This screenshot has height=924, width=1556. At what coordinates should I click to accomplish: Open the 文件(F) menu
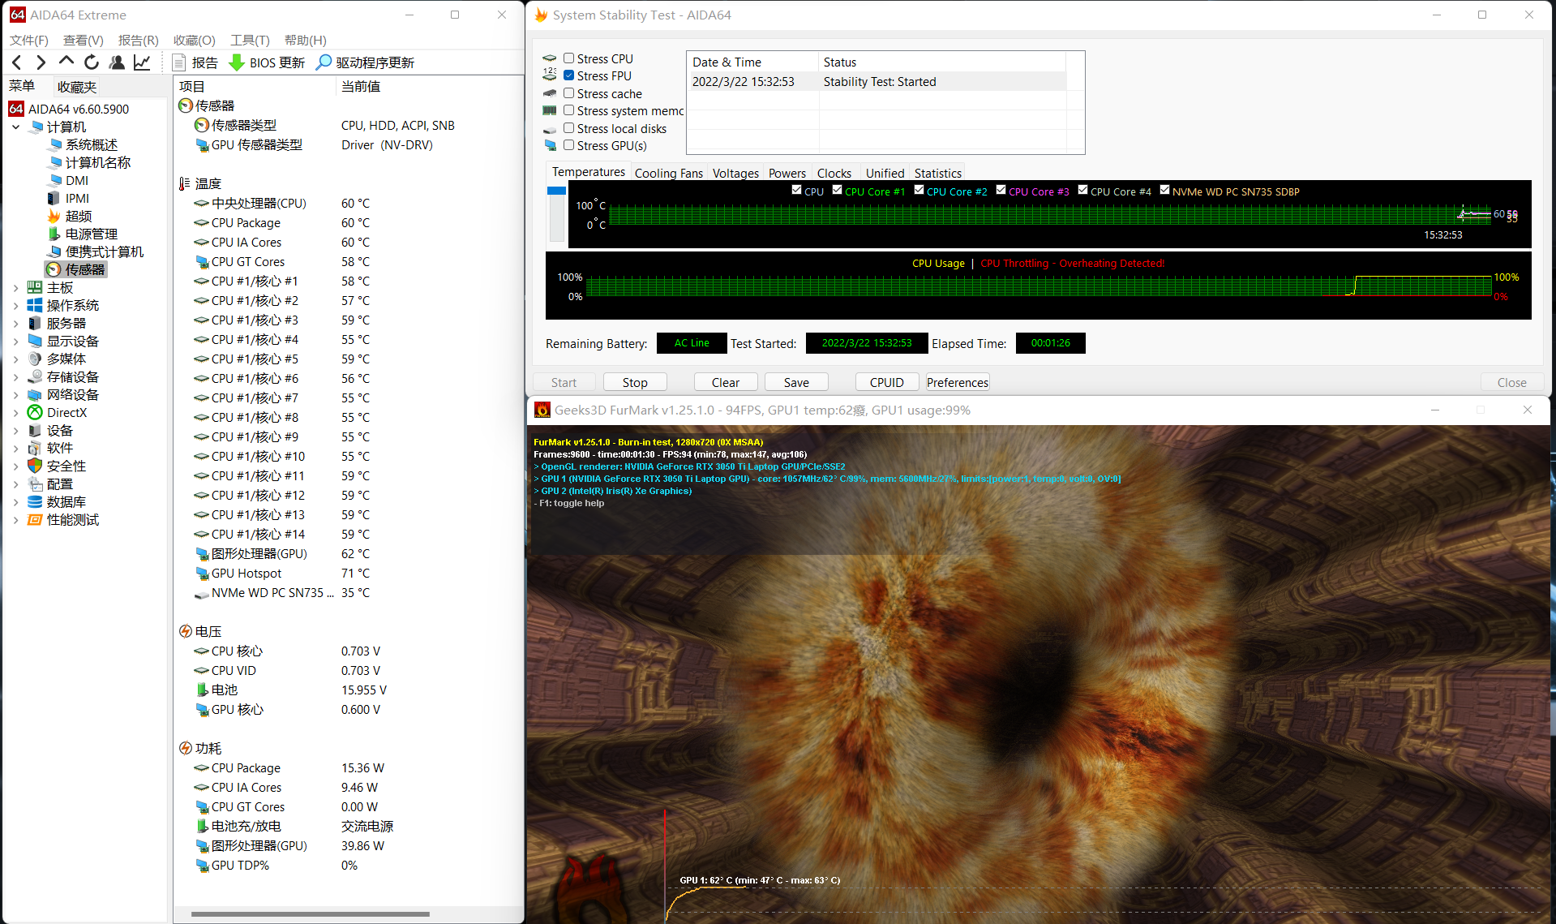(x=29, y=40)
